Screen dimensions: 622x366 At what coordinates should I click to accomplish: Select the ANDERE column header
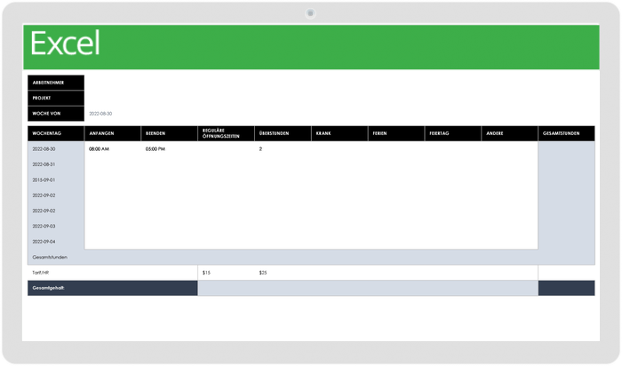tap(510, 133)
